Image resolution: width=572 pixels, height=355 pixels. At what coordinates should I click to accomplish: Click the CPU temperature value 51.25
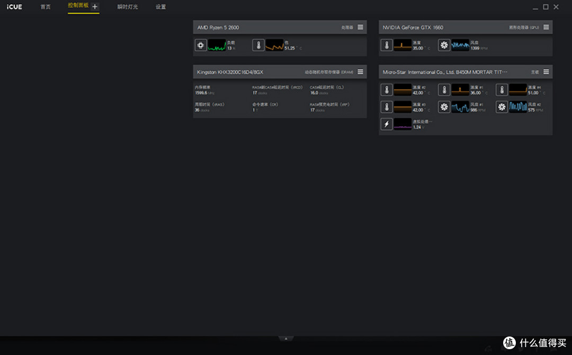290,48
